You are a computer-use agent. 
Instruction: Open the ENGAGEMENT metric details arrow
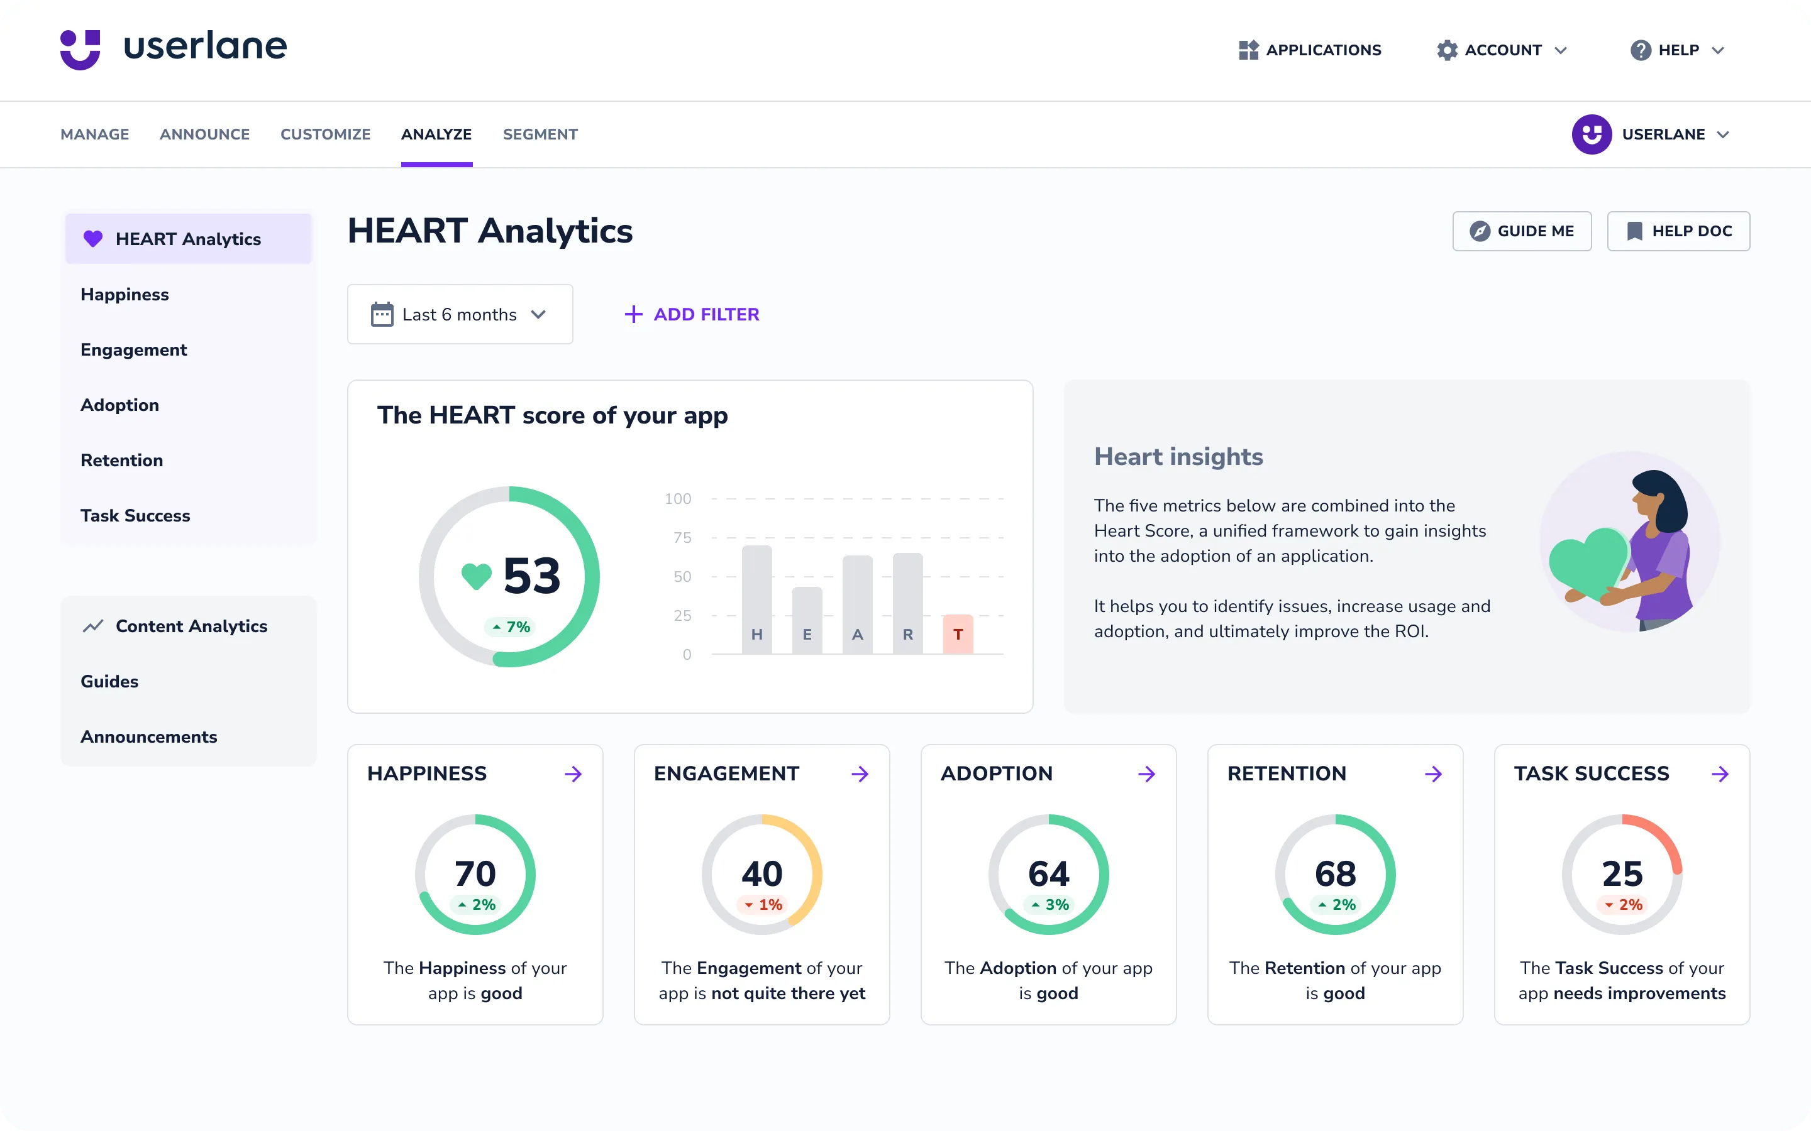tap(860, 774)
